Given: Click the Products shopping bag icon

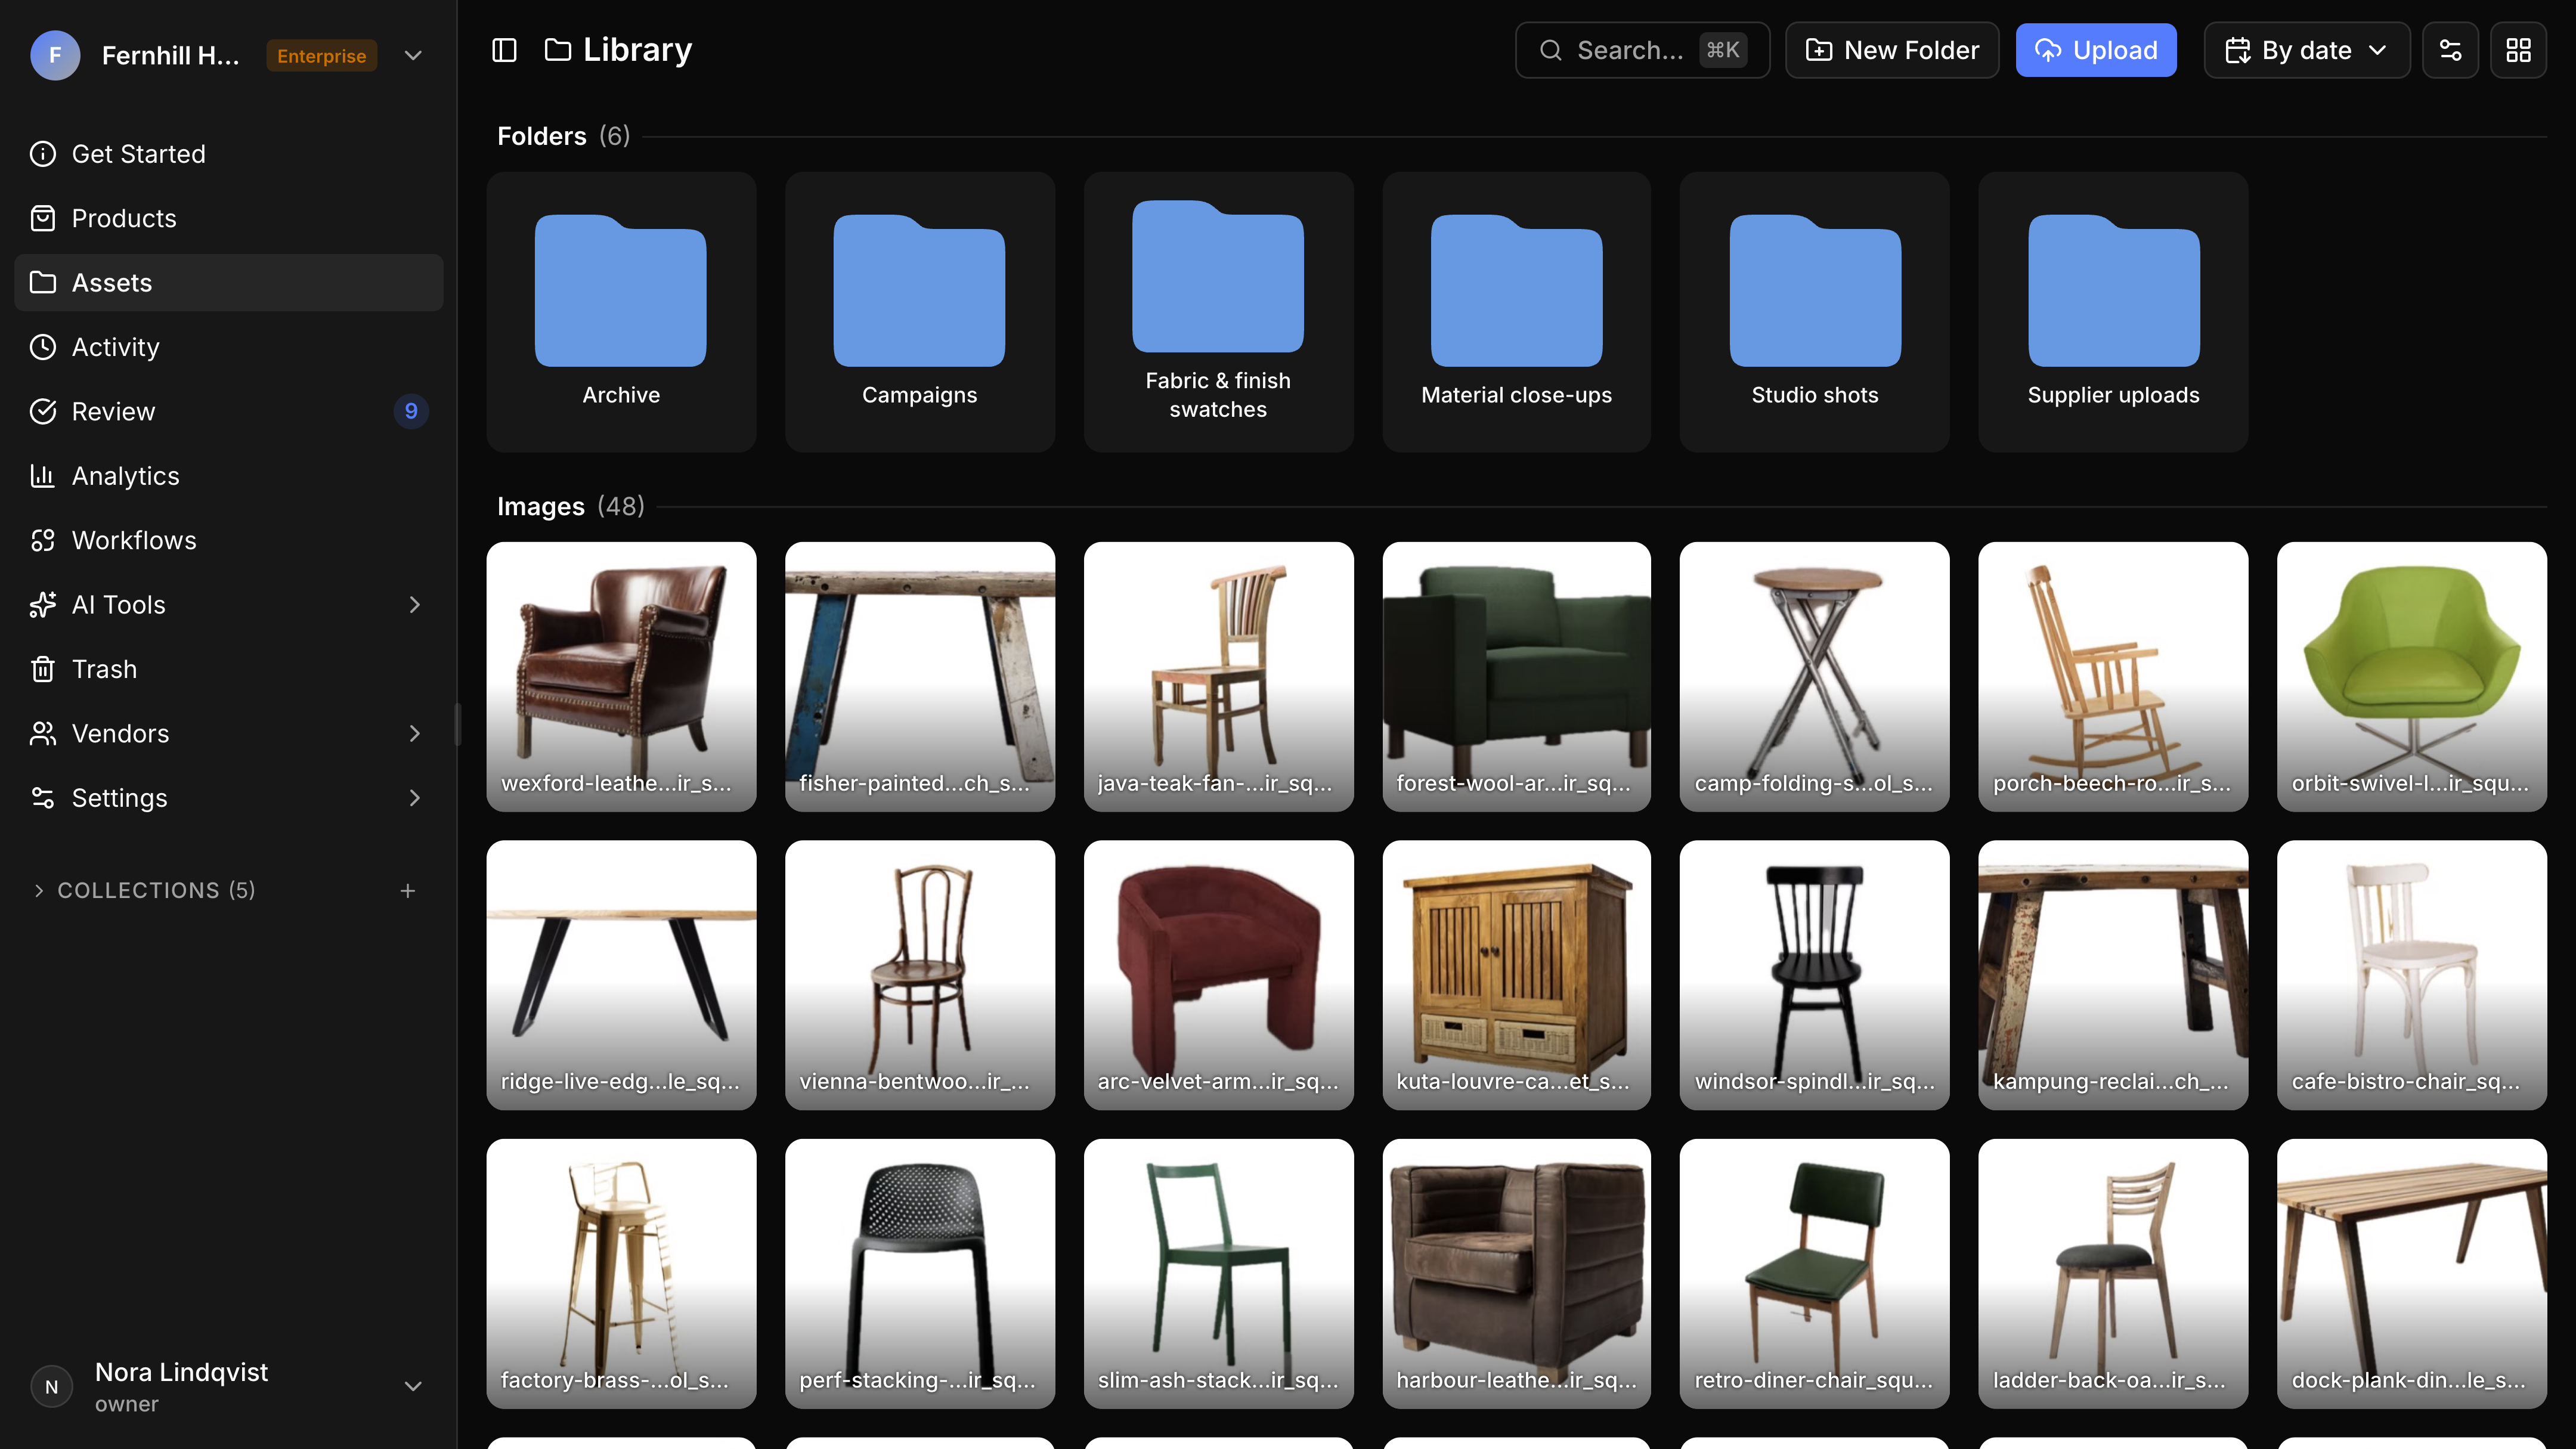Looking at the screenshot, I should coord(43,218).
